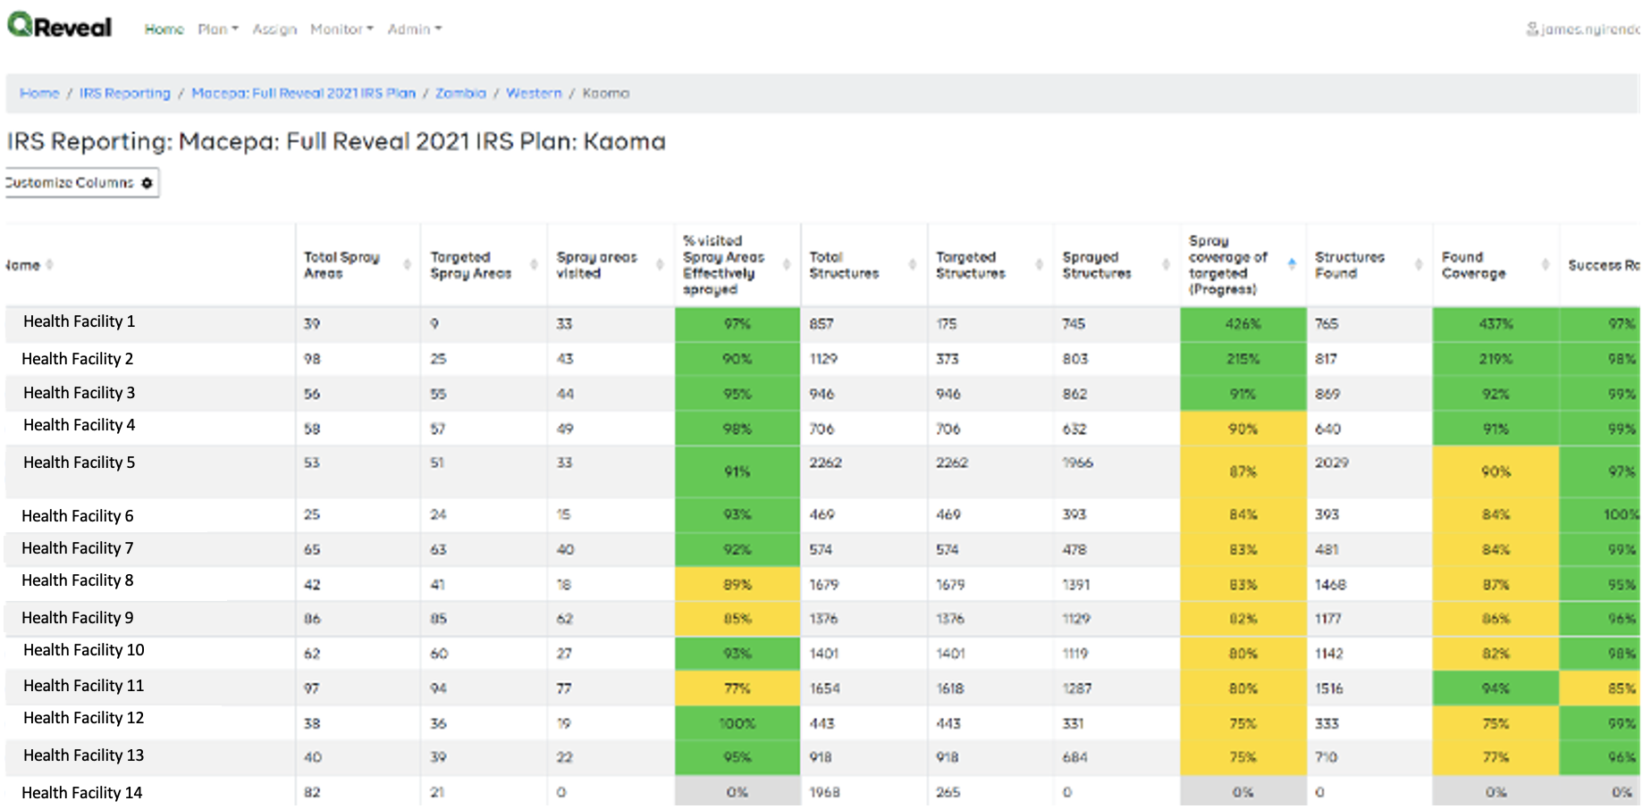This screenshot has height=809, width=1643.
Task: Go to the Assign menu item
Action: point(274,29)
